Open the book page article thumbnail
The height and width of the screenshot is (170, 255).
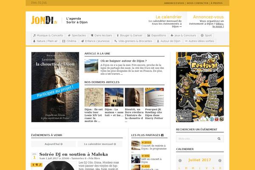tap(154, 97)
